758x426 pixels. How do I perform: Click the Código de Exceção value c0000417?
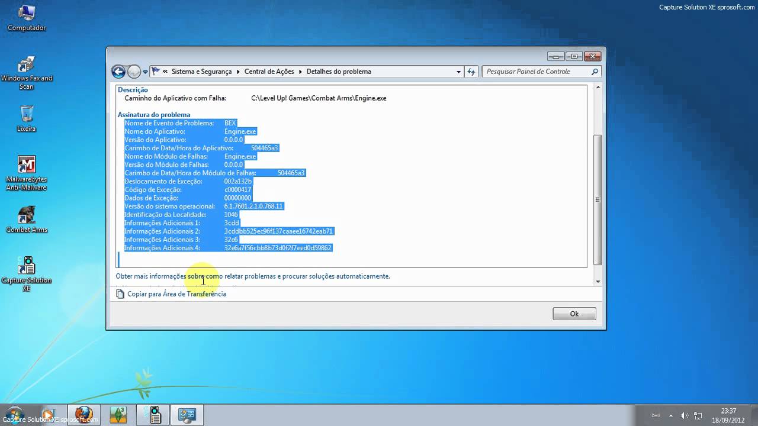(x=237, y=189)
